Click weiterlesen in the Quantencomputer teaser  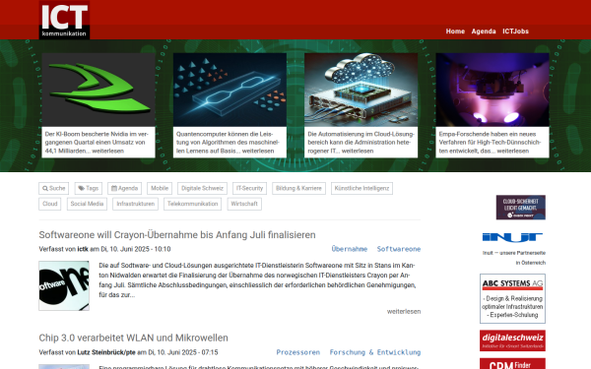(x=258, y=151)
